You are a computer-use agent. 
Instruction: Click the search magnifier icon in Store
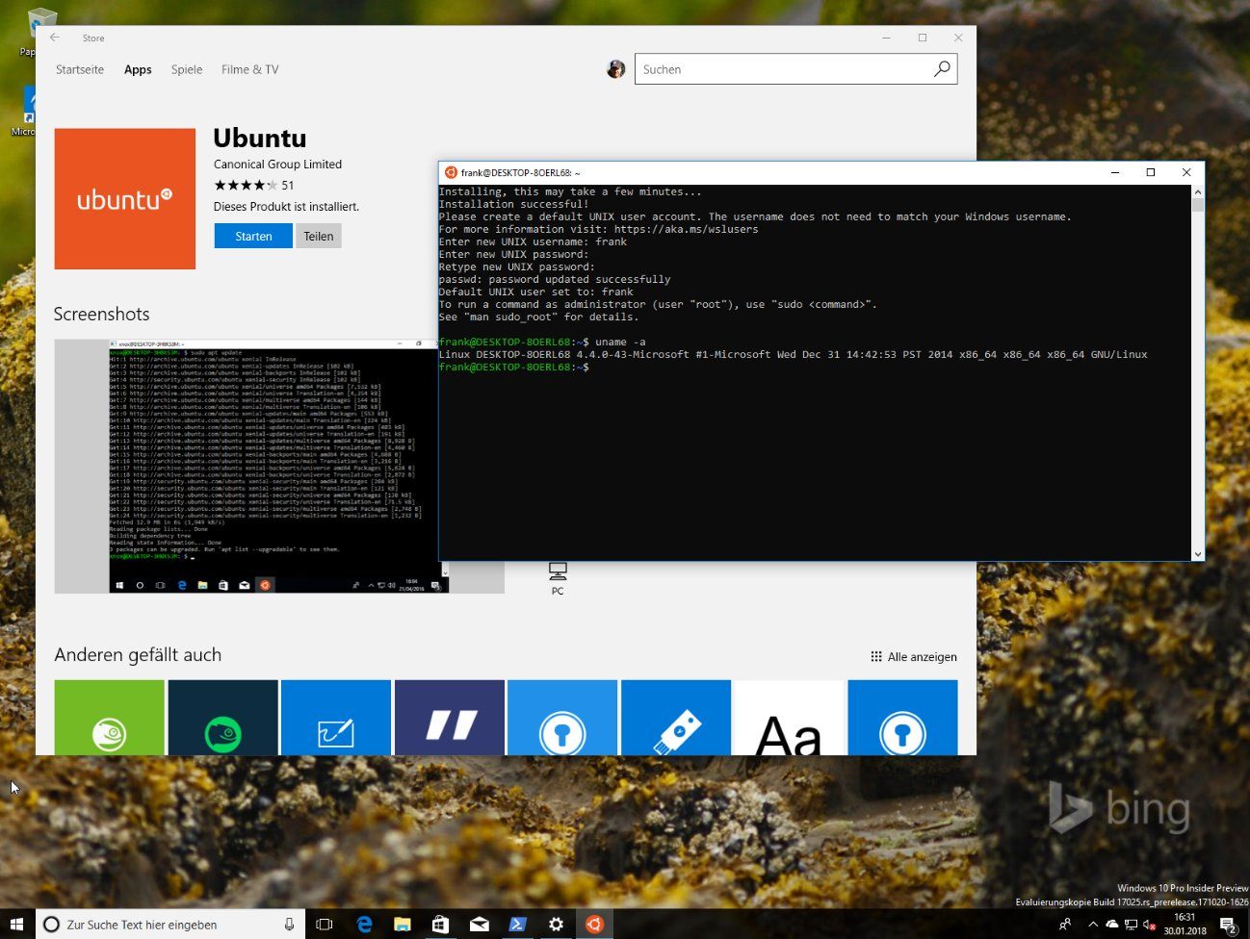click(x=942, y=68)
